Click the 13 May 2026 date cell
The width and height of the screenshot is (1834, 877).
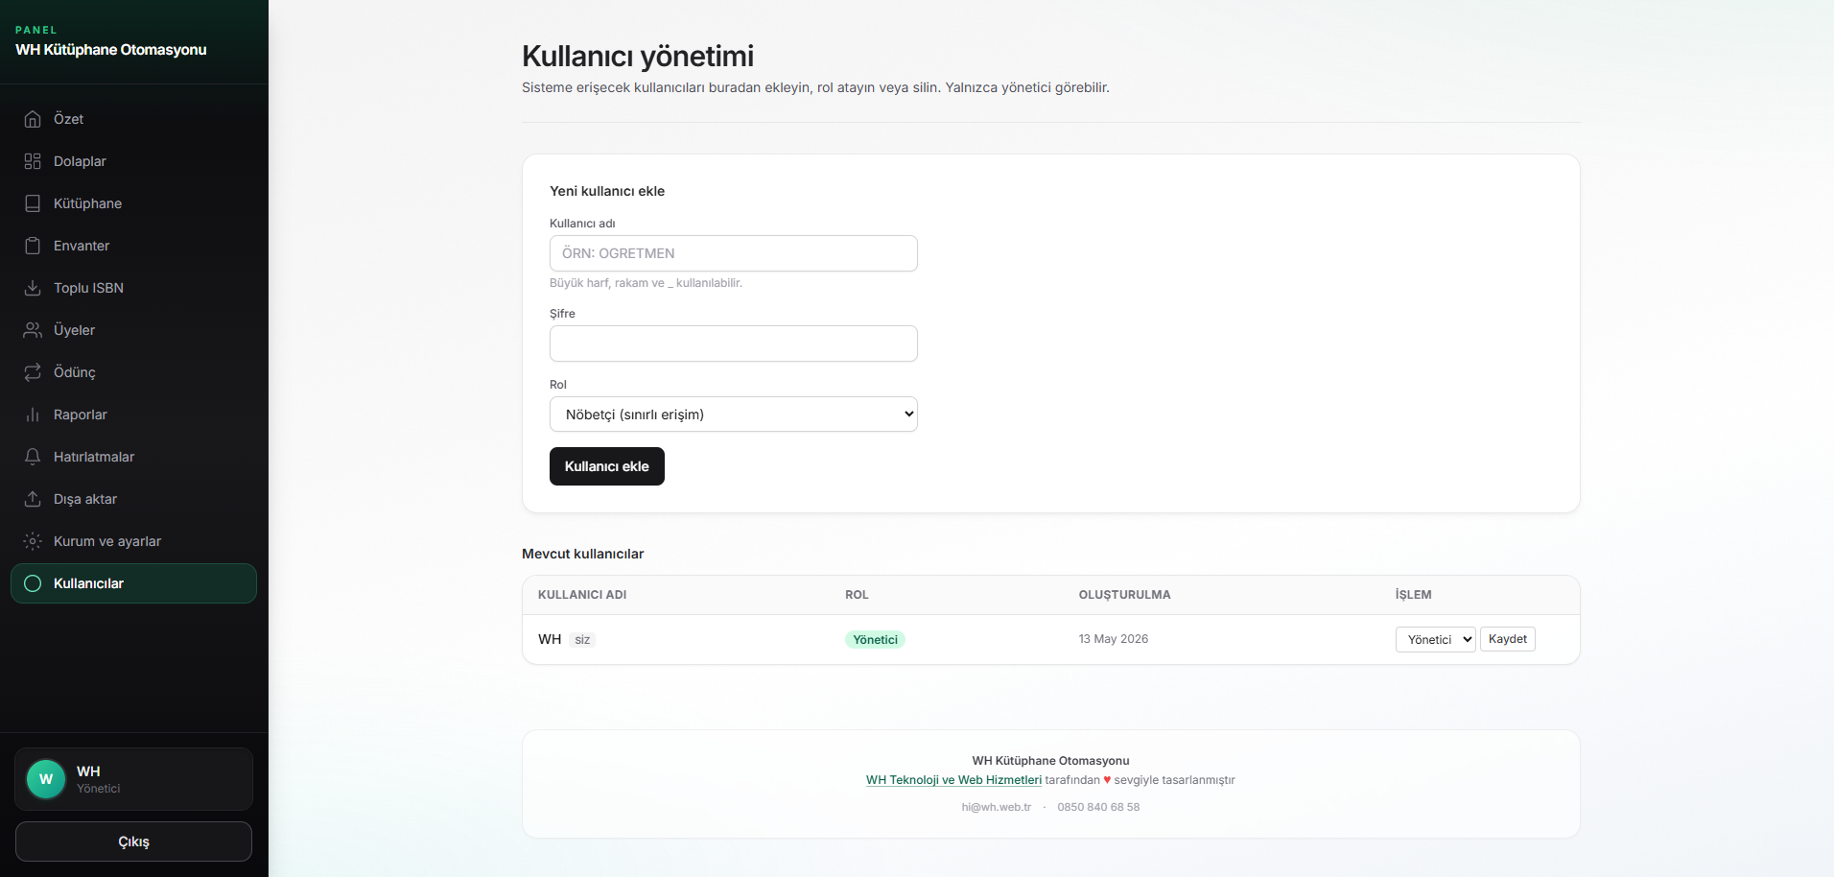pos(1114,639)
